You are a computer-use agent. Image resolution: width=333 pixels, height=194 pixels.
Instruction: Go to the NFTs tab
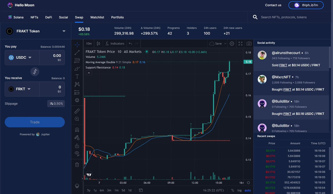34,17
